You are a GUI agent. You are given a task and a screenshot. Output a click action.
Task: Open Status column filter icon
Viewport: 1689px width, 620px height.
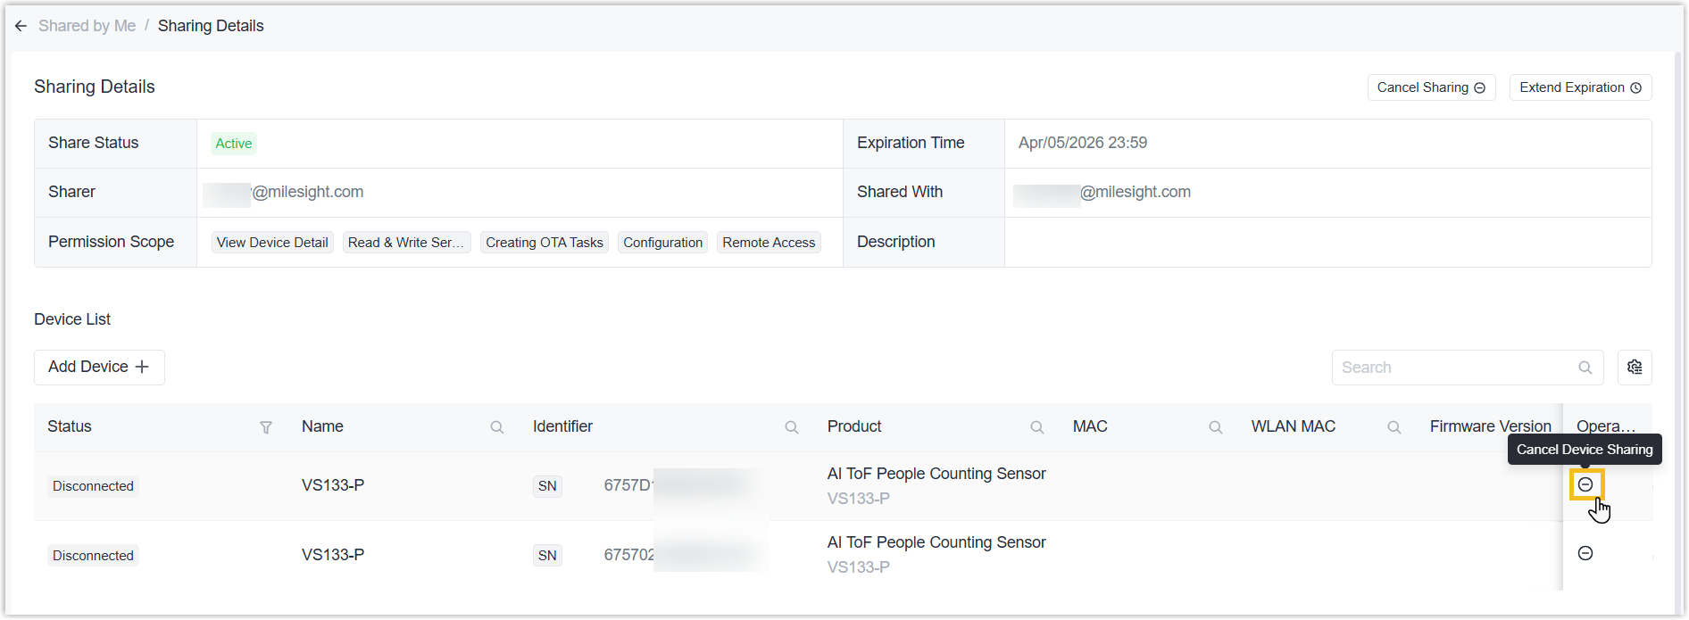click(266, 427)
